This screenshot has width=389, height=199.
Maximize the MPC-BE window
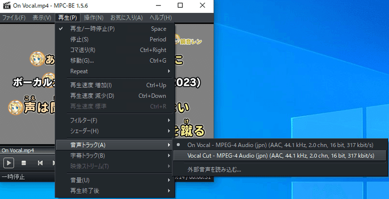(x=180, y=5)
